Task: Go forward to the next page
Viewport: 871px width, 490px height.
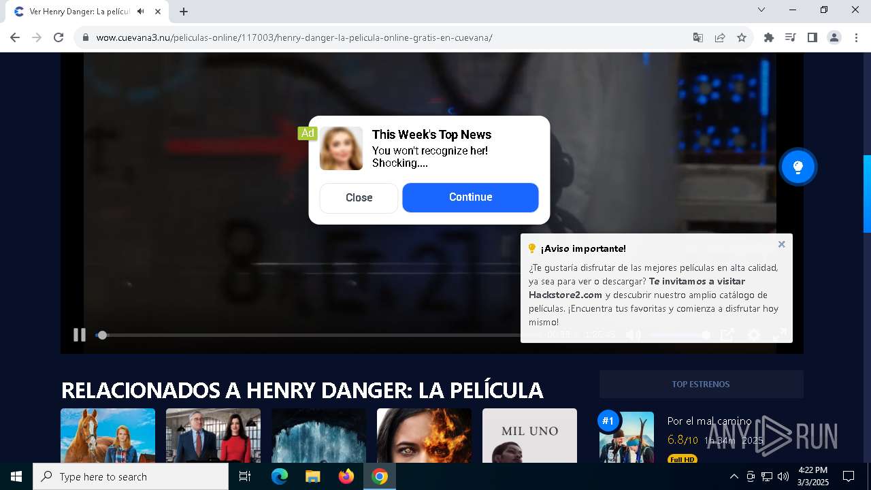Action: pos(37,37)
